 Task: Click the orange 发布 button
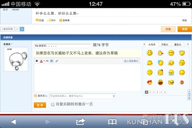pos(40,105)
